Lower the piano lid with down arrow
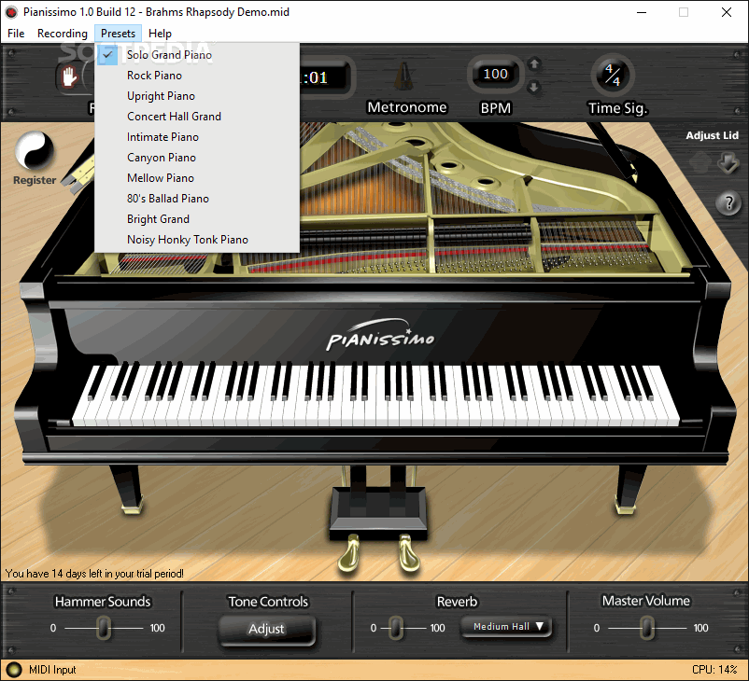Viewport: 749px width, 681px height. pos(728,162)
